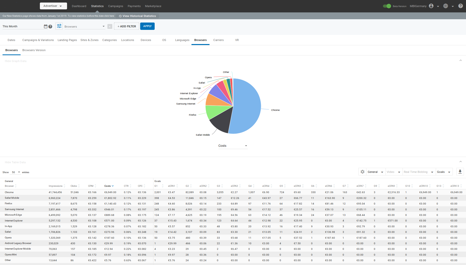Open the user account icon
466x265 pixels.
tap(431, 6)
